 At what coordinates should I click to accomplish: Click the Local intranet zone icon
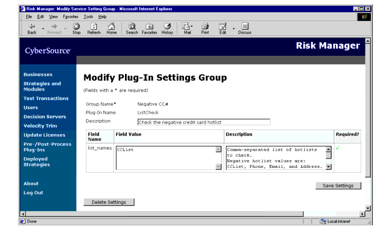click(323, 222)
